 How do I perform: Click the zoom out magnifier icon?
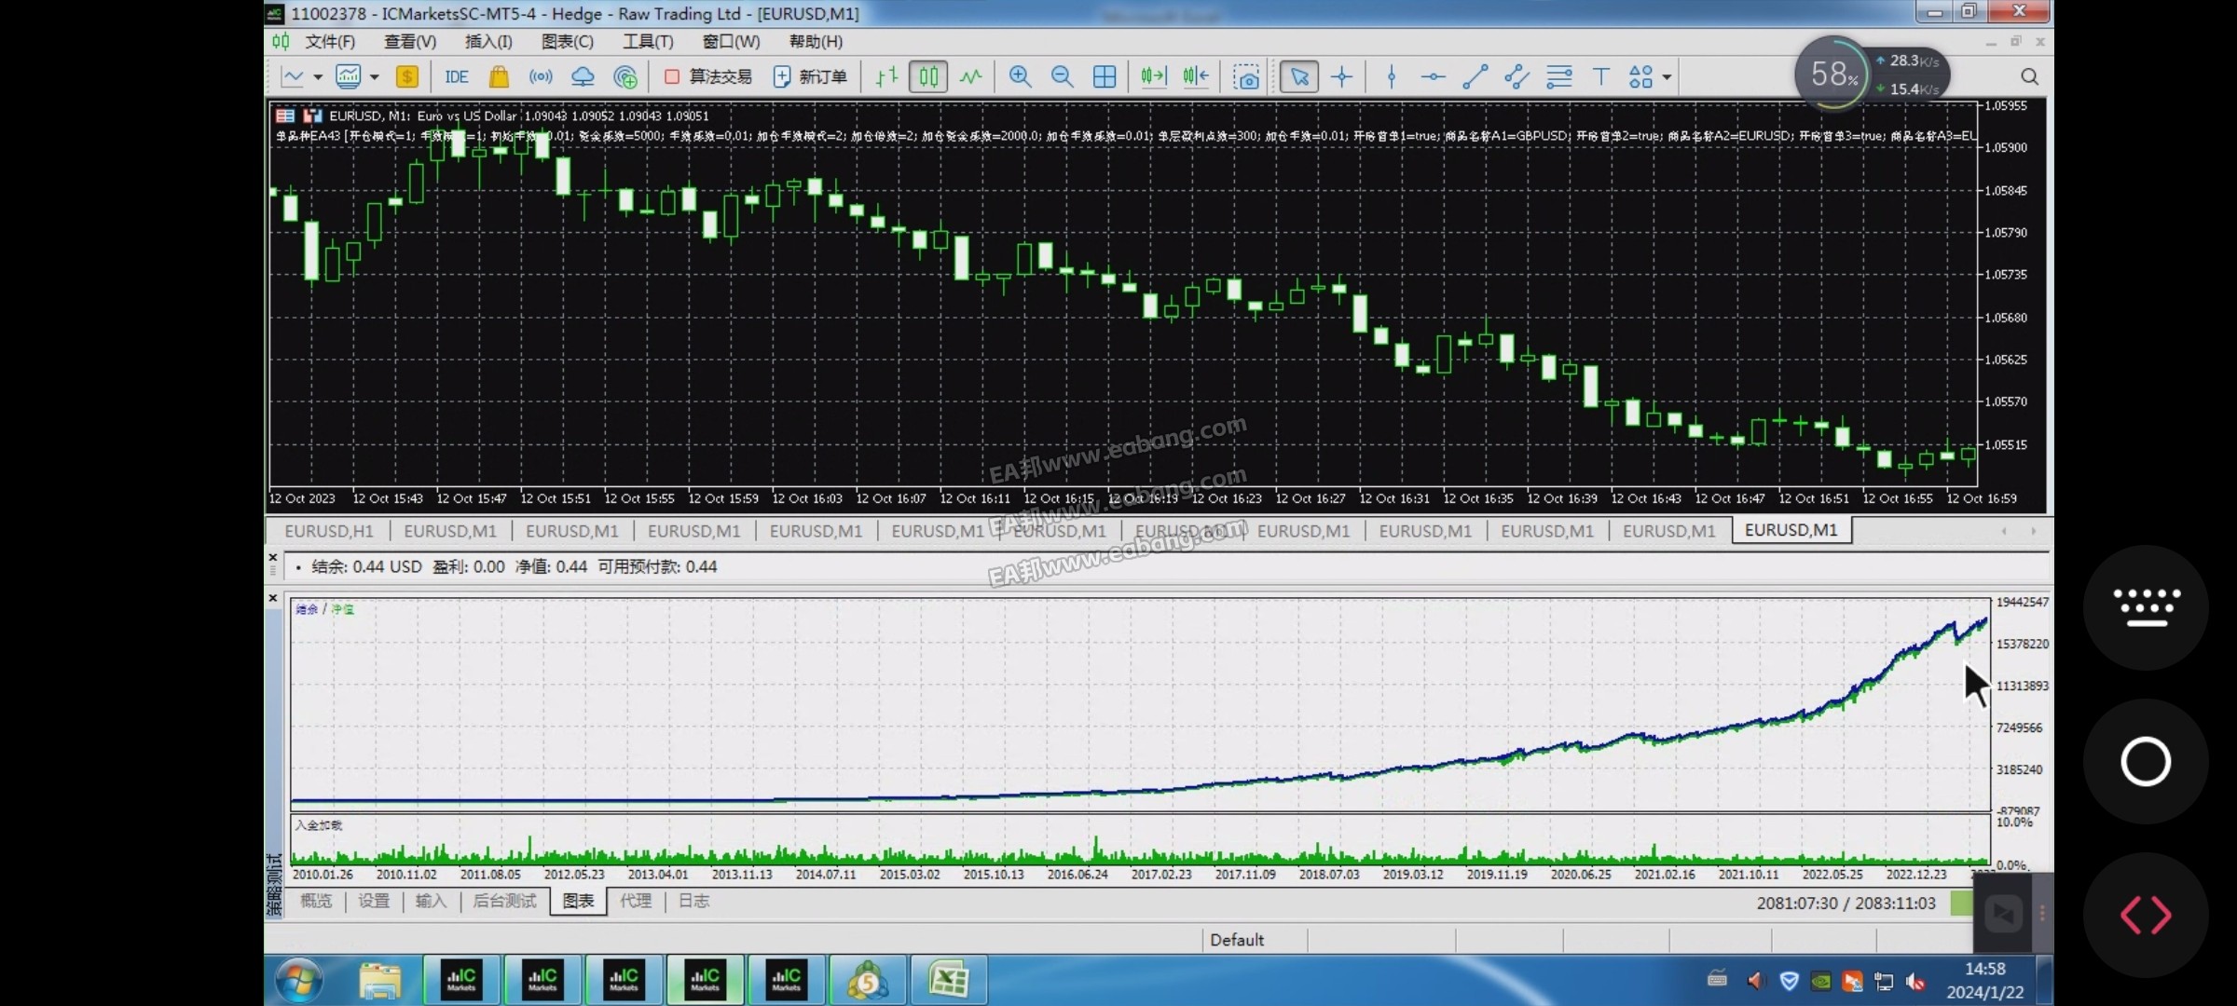tap(1062, 76)
